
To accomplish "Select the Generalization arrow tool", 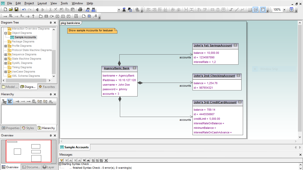I will click(33, 16).
